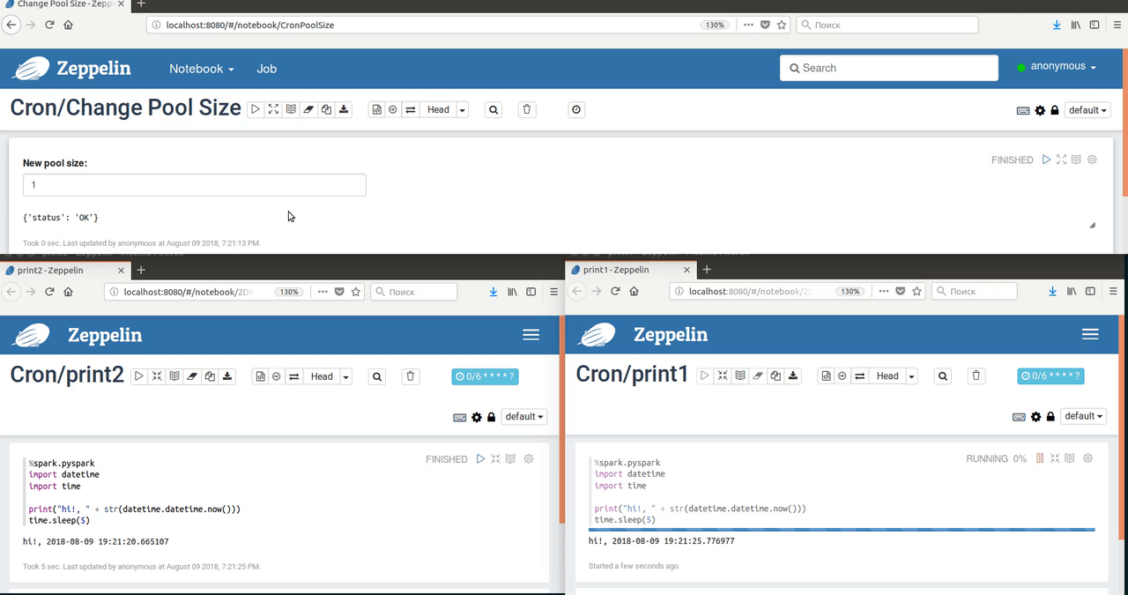Move Cron/print1 notebook to trash
The image size is (1128, 595).
[x=976, y=376]
